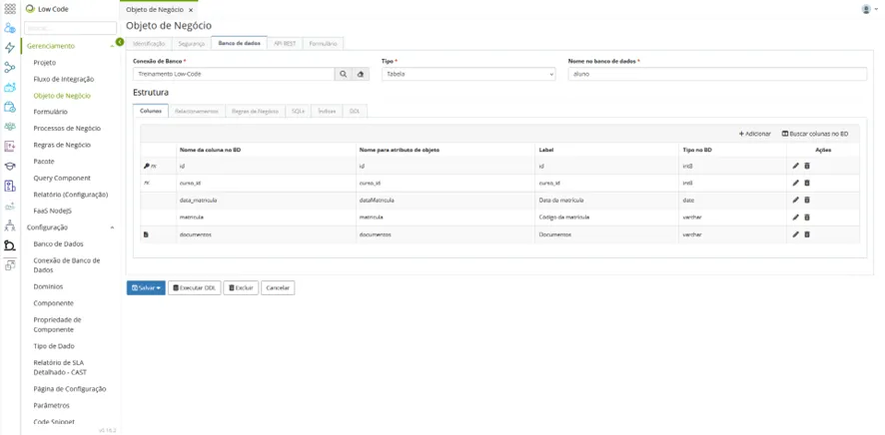
Task: Switch to the API REST tab
Action: pos(286,43)
